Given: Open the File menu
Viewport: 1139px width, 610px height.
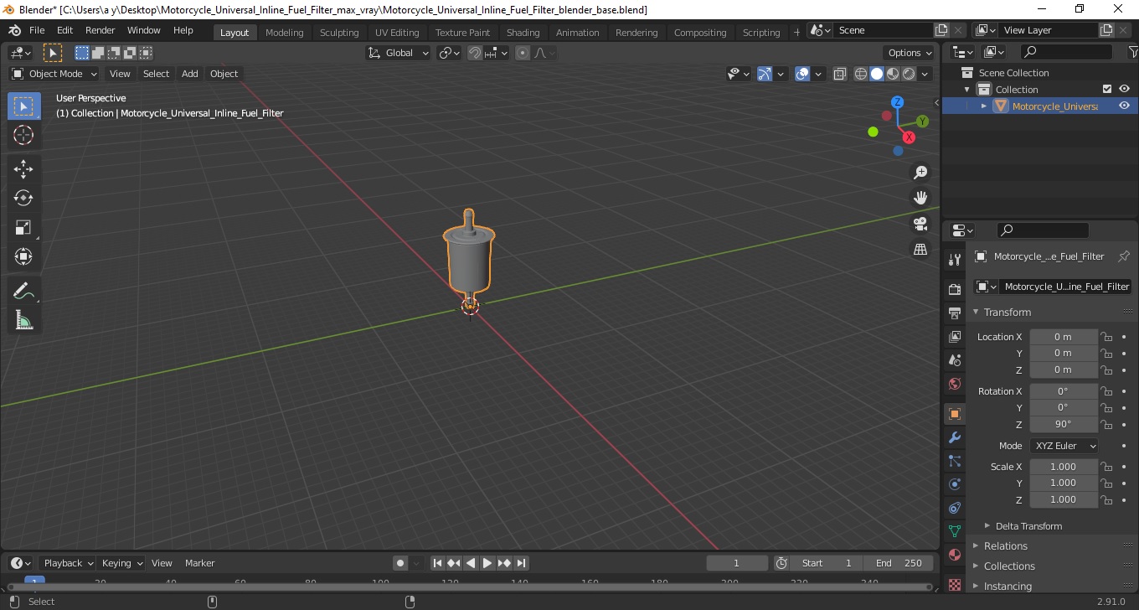Looking at the screenshot, I should pos(37,30).
